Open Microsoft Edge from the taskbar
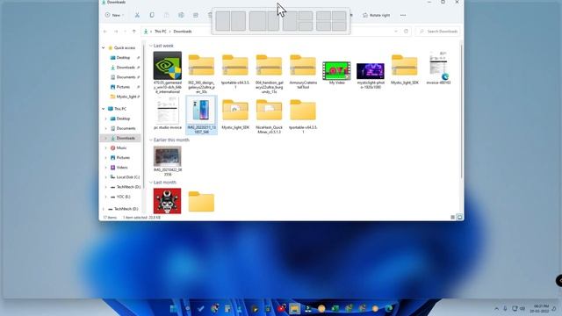 tap(389, 308)
